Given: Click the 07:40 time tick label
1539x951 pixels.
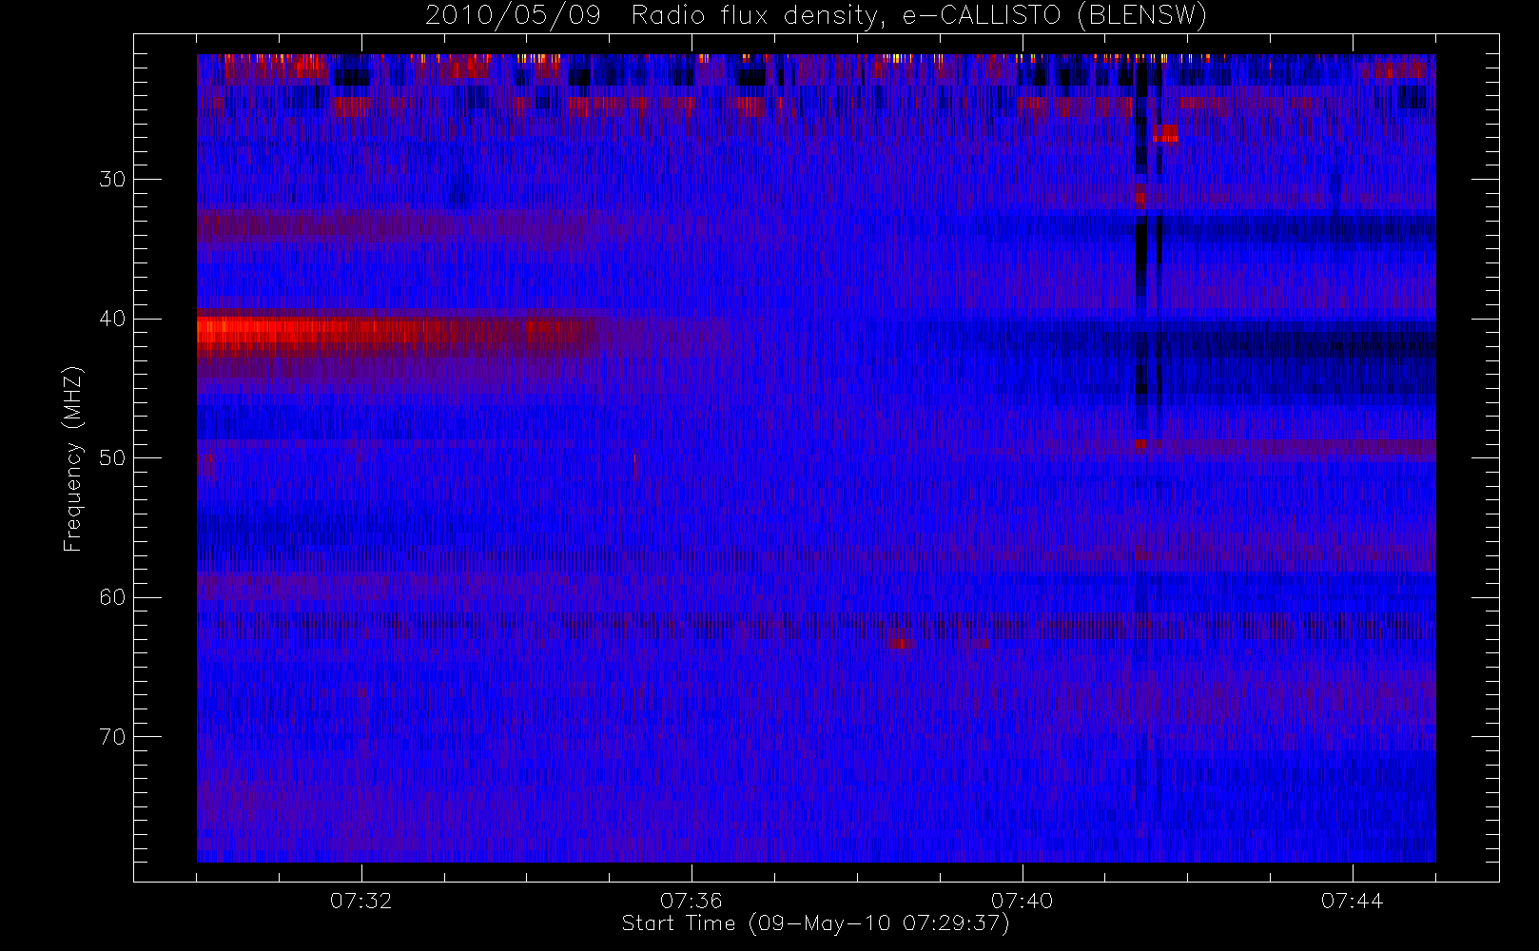Looking at the screenshot, I should pyautogui.click(x=1022, y=900).
